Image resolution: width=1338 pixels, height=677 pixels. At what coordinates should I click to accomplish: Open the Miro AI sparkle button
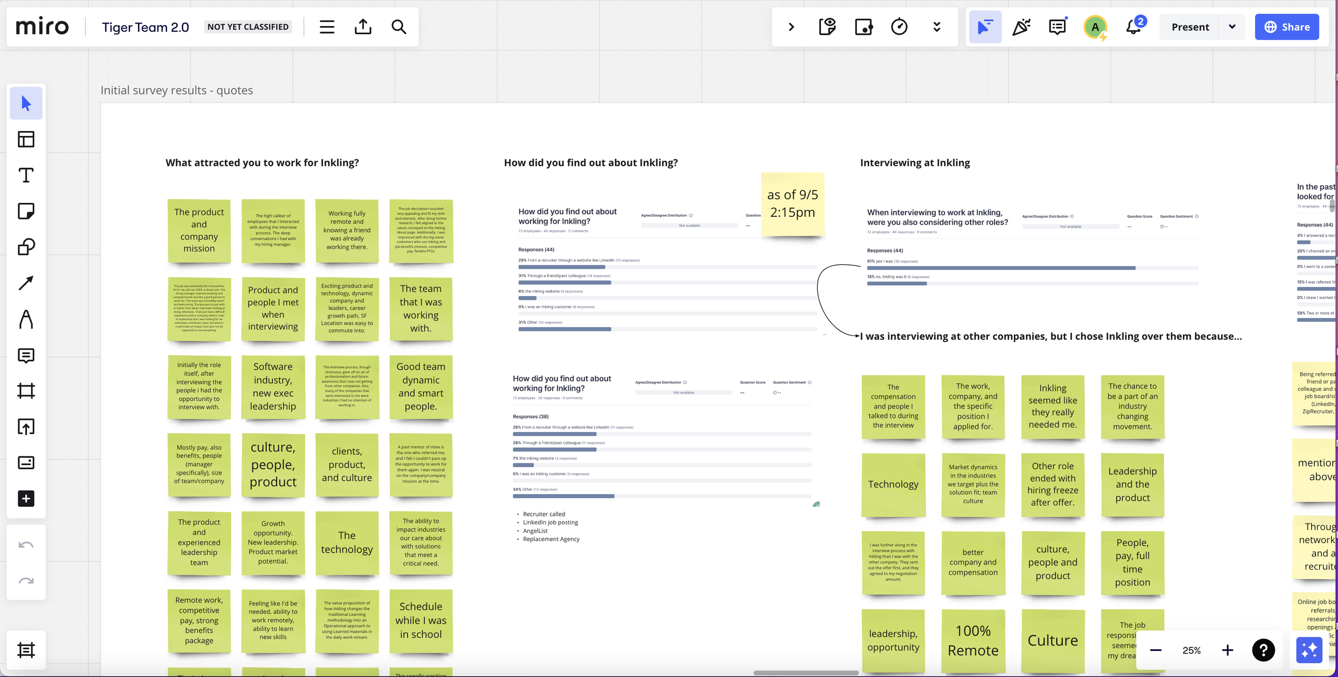click(x=1309, y=650)
